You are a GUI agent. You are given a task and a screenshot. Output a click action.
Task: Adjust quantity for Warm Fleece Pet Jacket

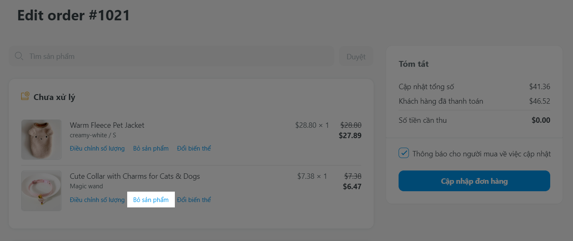coord(97,148)
